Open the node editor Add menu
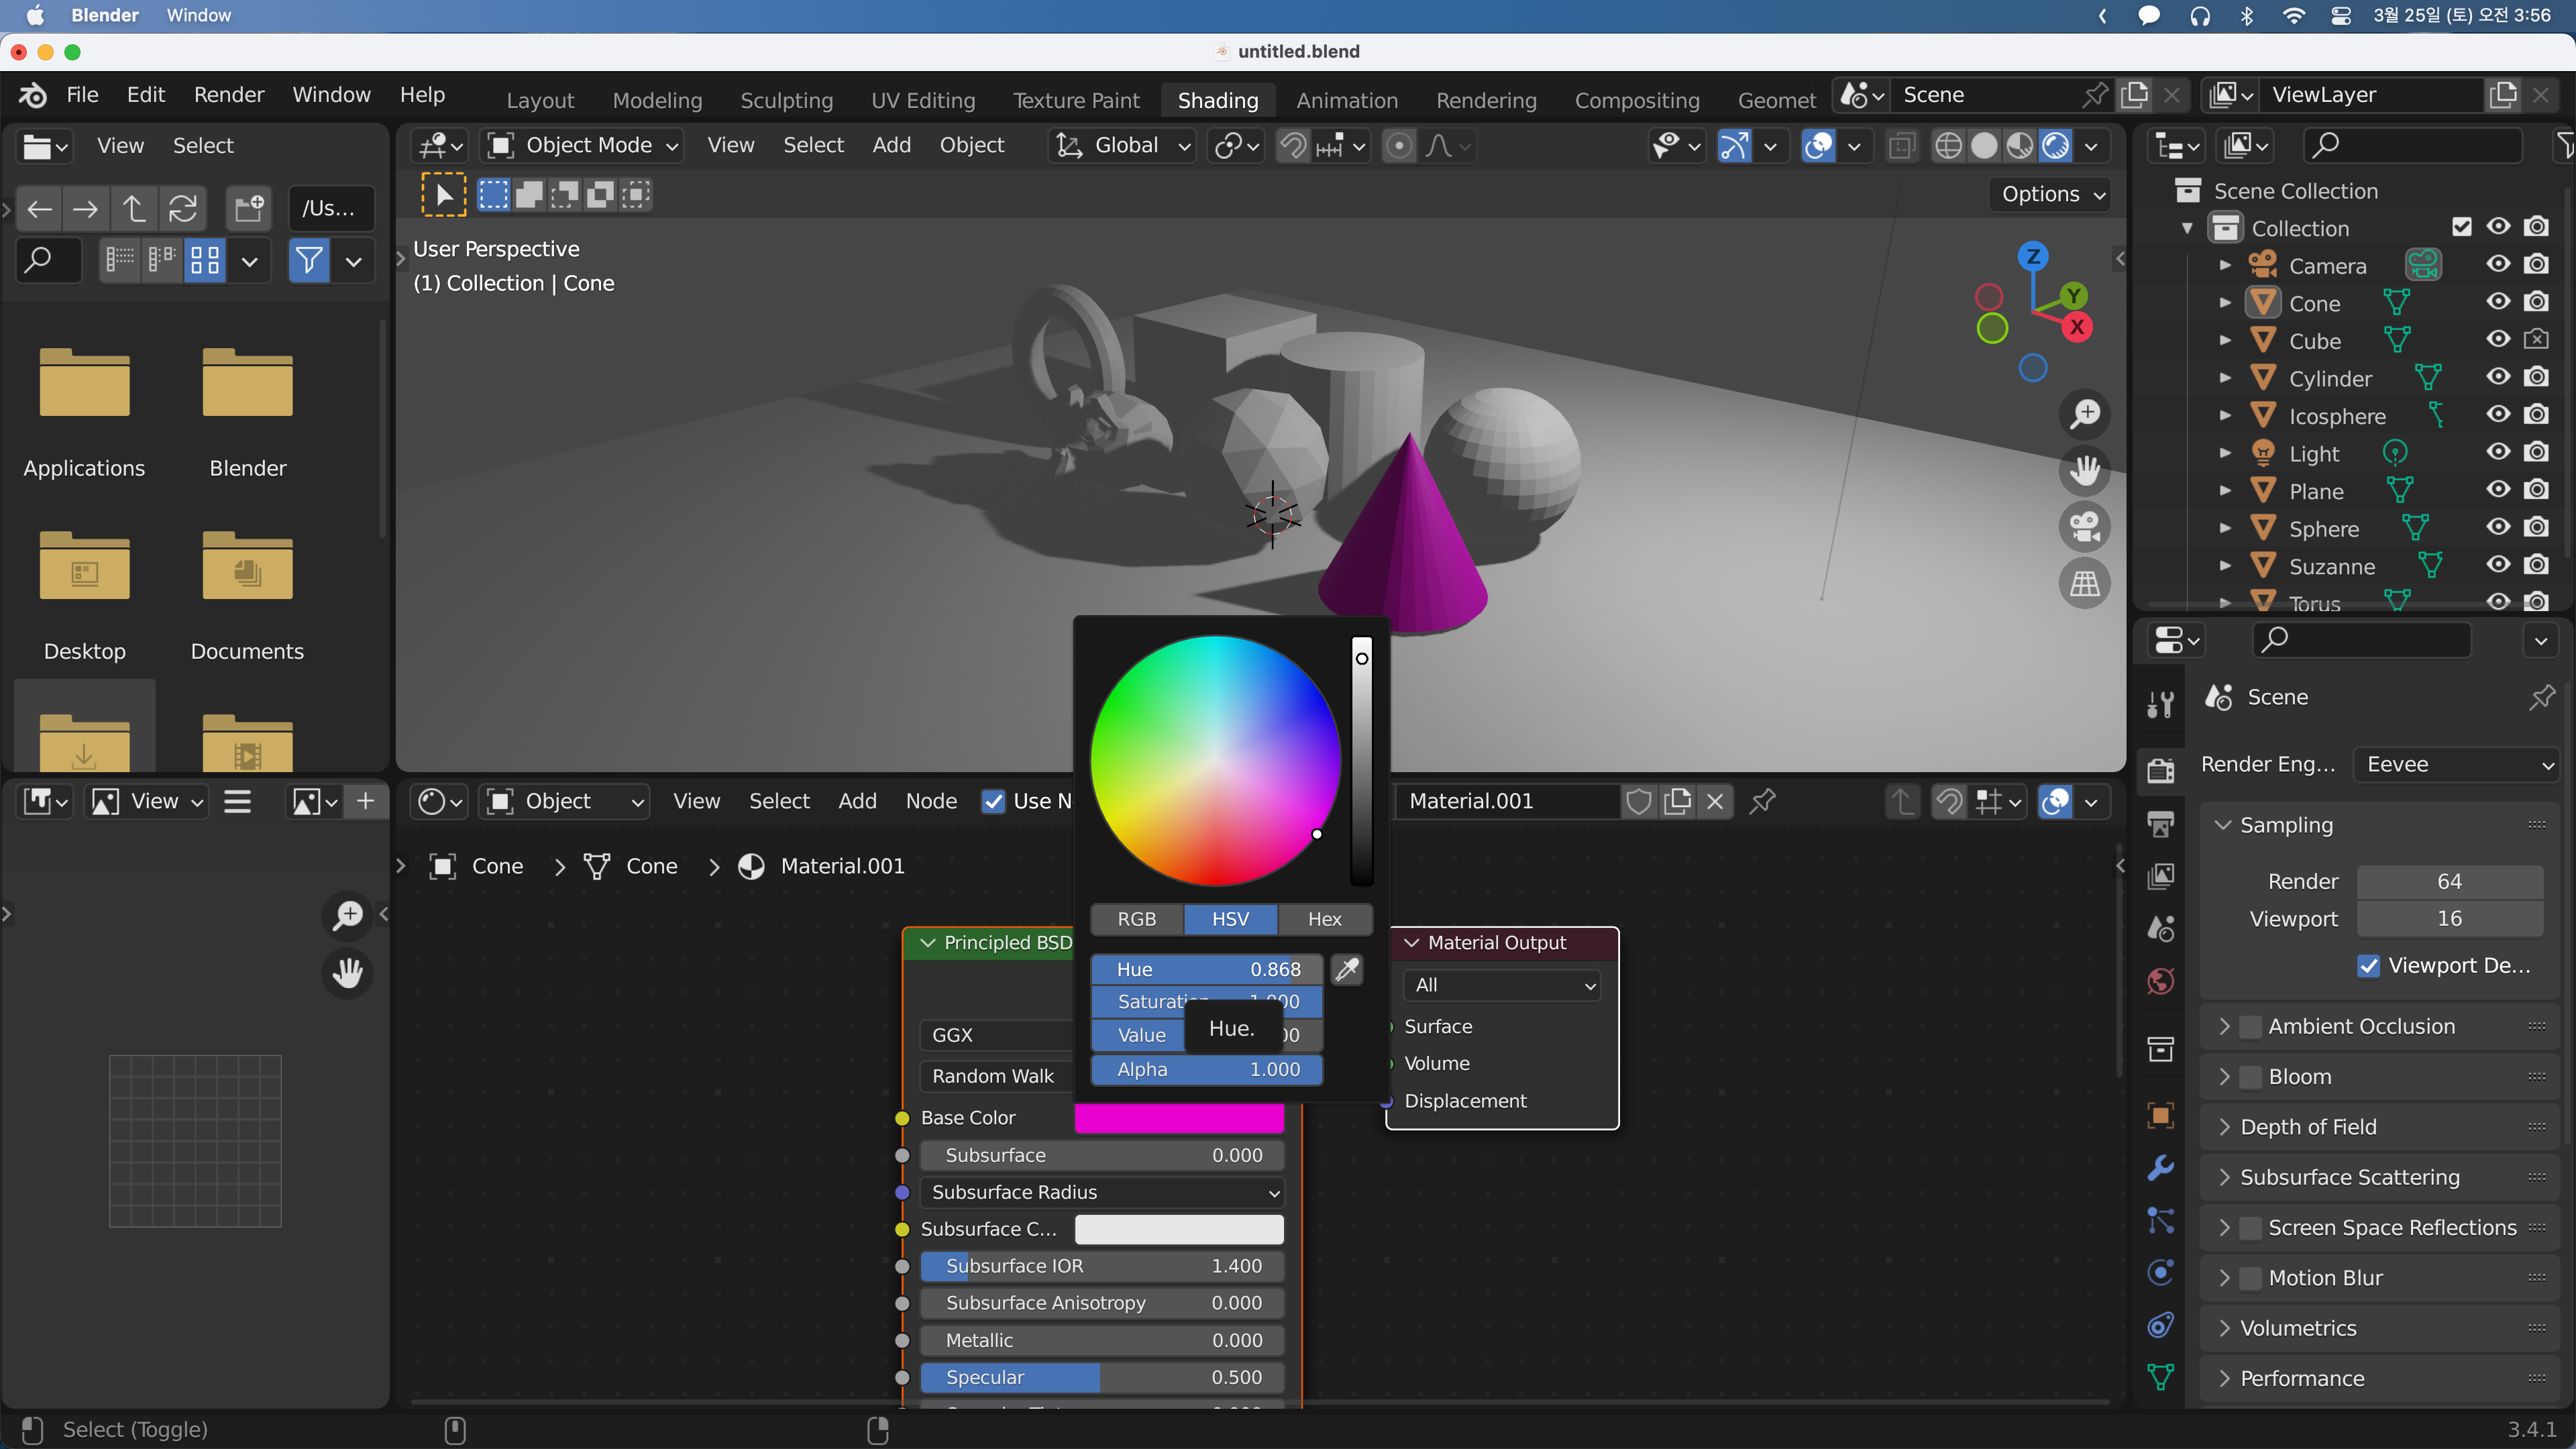The image size is (2576, 1449). coord(857,801)
